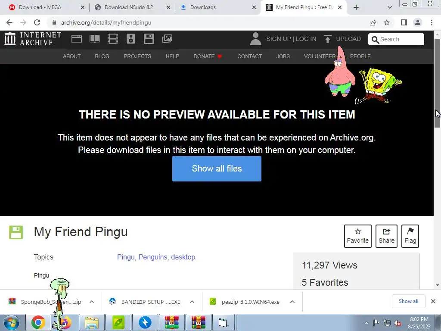Click the magnifier icon in Search box

[375, 40]
